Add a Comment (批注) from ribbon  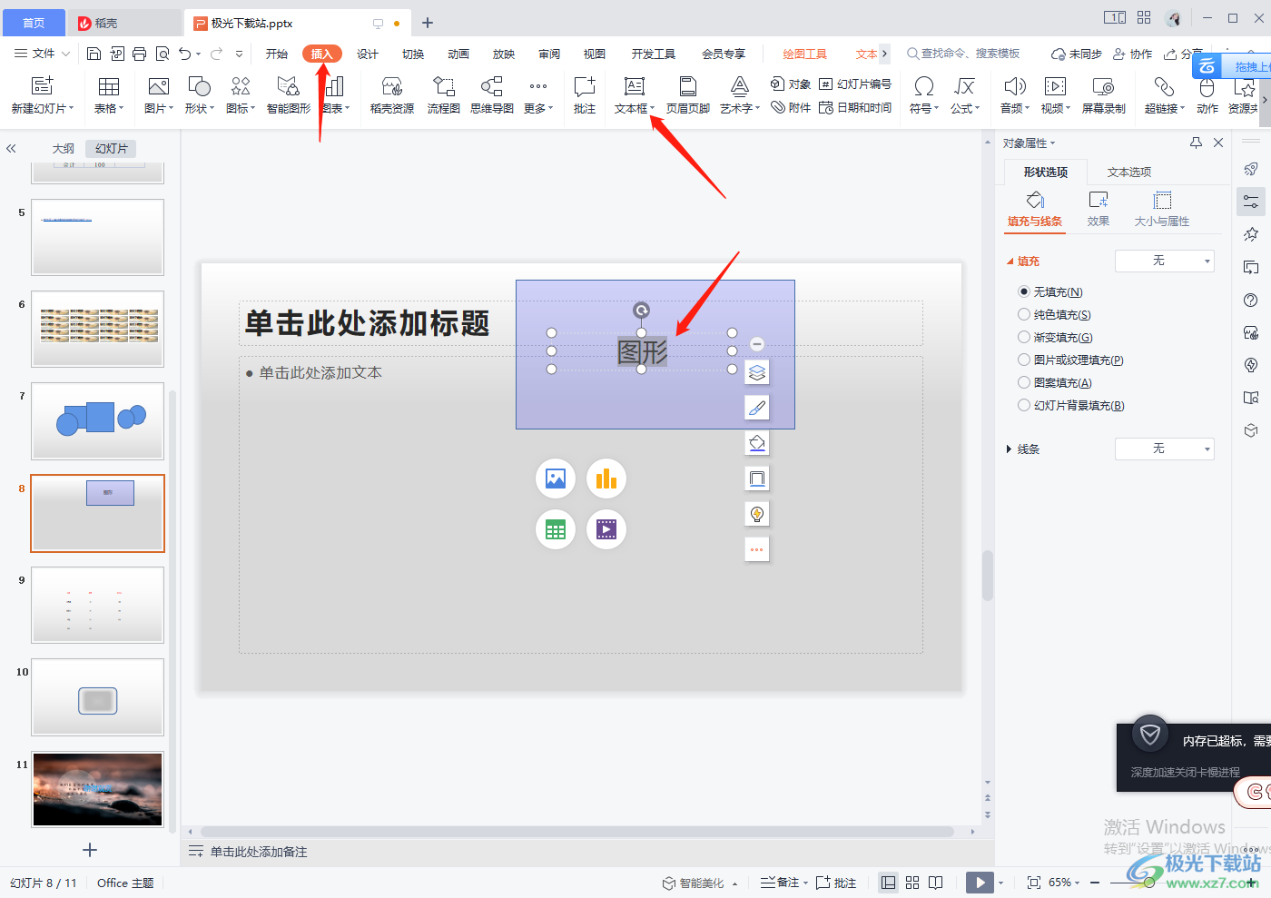pyautogui.click(x=585, y=95)
